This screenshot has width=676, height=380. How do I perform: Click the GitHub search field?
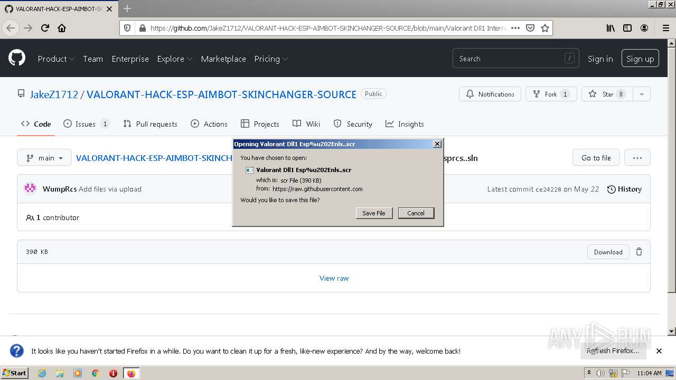(x=515, y=59)
